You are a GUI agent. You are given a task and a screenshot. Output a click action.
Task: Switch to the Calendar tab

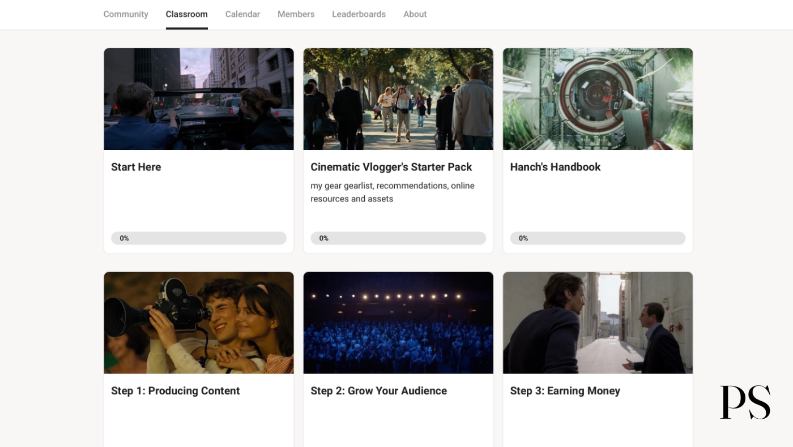pos(242,14)
